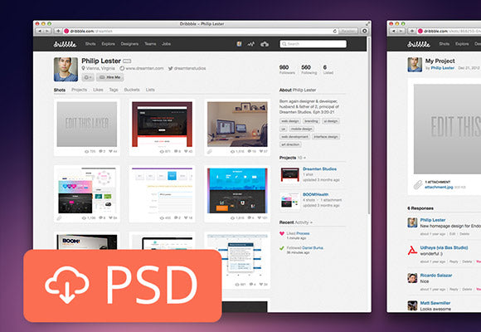Click Ricardo Salazar's name link
The width and height of the screenshot is (481, 332).
436,276
